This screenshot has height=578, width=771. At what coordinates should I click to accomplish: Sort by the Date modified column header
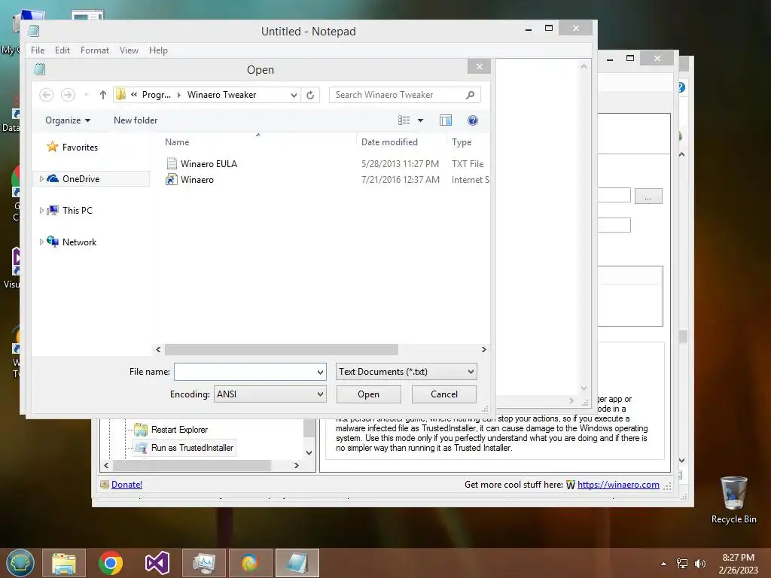pyautogui.click(x=389, y=142)
